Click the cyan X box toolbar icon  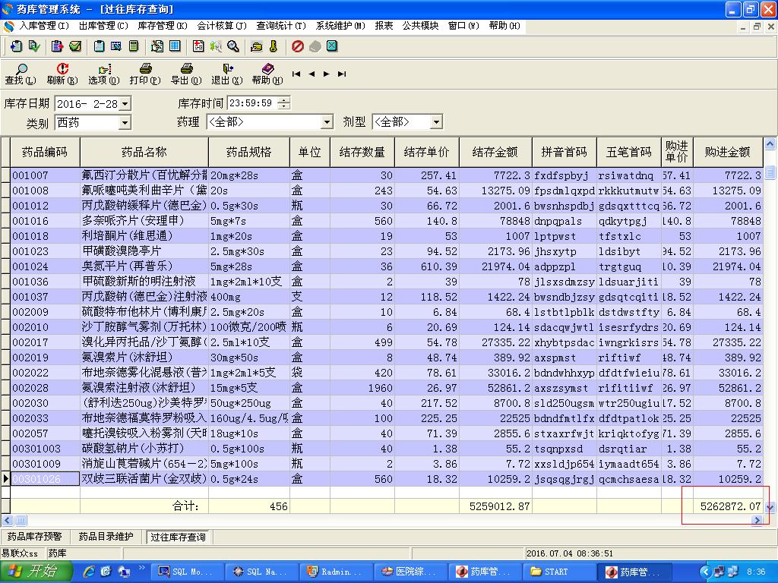[332, 46]
